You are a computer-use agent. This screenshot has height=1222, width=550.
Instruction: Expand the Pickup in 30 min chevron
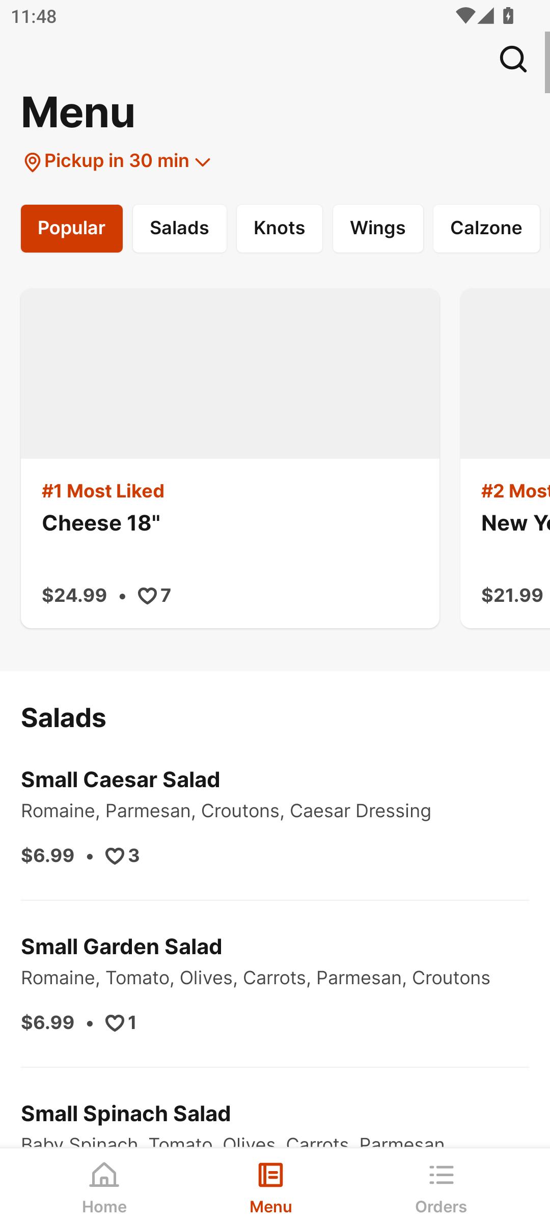pos(203,162)
